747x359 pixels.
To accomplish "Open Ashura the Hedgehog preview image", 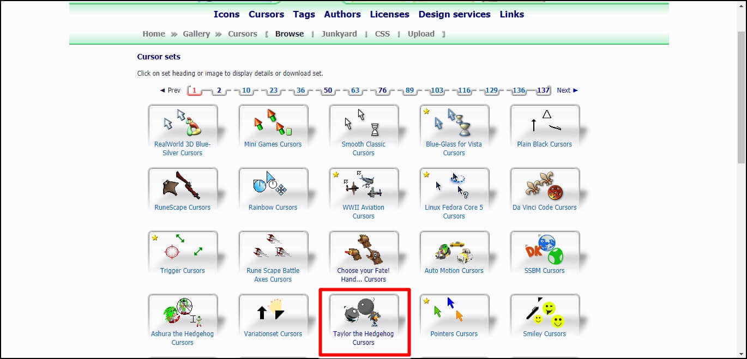I will coord(183,312).
